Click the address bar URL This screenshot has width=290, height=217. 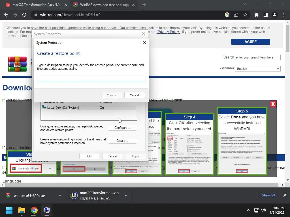coord(70,15)
